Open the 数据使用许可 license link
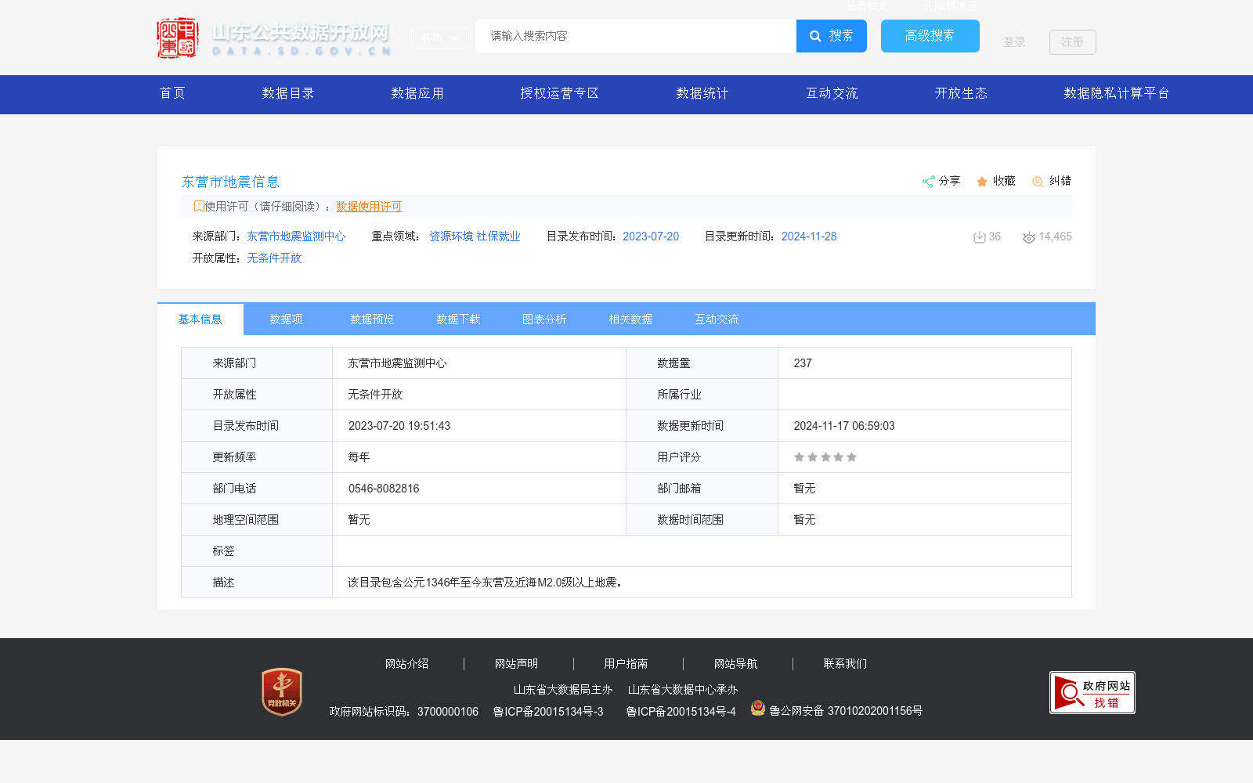The image size is (1253, 783). pos(369,207)
